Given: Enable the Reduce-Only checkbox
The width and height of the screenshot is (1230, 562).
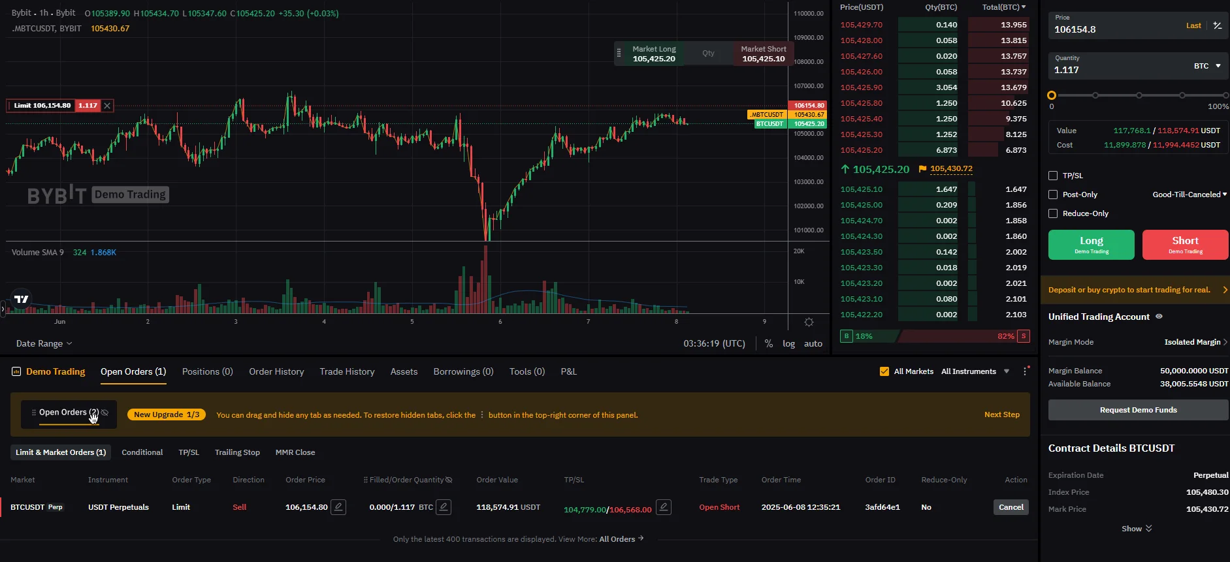Looking at the screenshot, I should [1053, 213].
